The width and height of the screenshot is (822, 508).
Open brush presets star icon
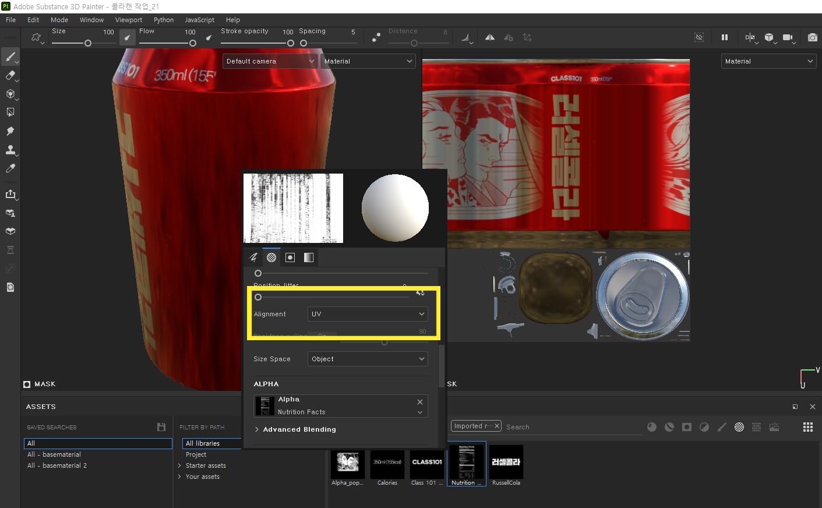(x=36, y=37)
